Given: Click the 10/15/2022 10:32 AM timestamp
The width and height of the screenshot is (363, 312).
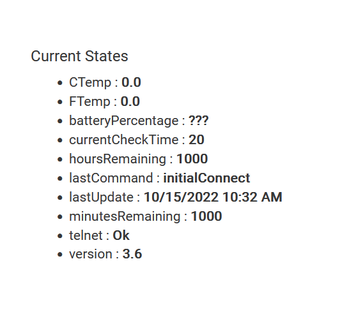Looking at the screenshot, I should click(x=213, y=197).
